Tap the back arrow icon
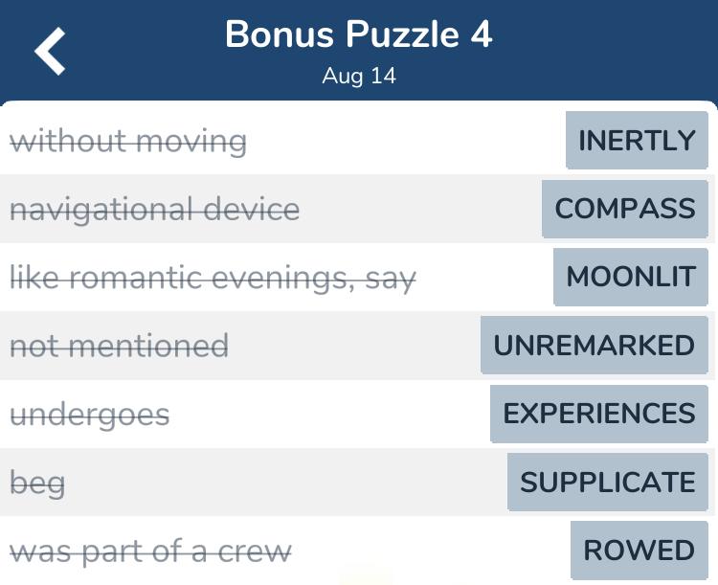 tap(51, 51)
